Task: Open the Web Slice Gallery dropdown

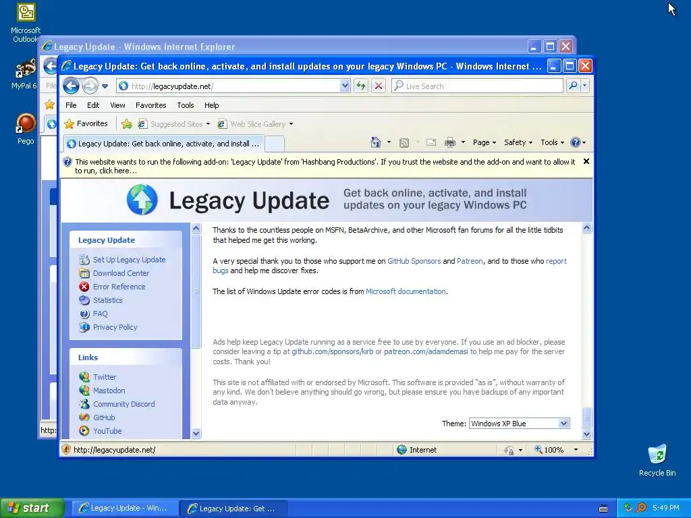Action: [x=255, y=124]
